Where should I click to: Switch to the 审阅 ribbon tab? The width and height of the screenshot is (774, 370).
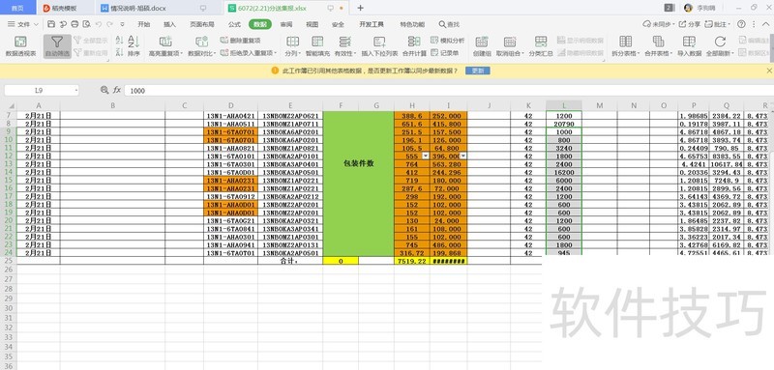pos(285,24)
